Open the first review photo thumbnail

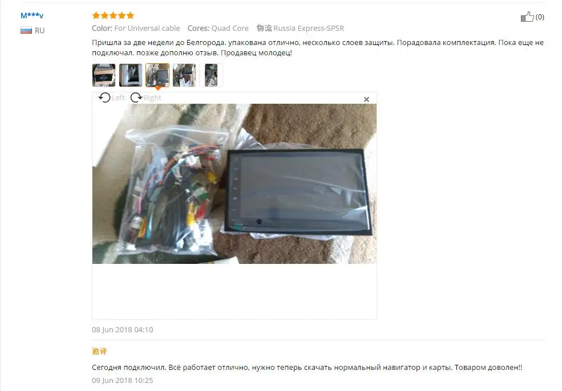(104, 75)
